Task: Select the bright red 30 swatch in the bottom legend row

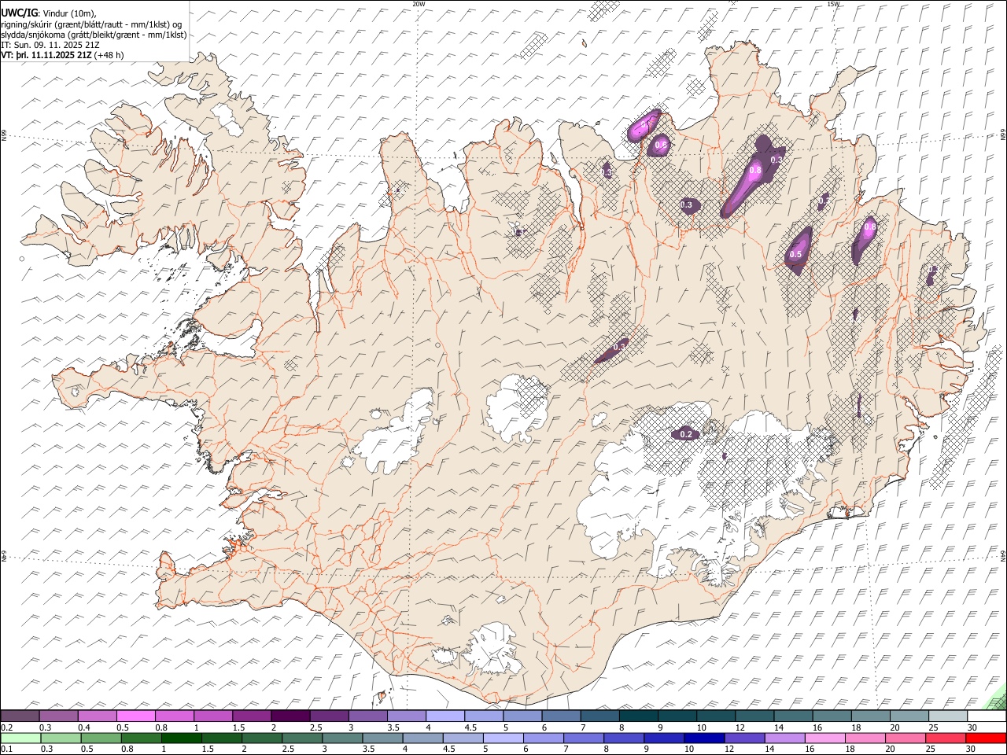Action: tap(985, 738)
